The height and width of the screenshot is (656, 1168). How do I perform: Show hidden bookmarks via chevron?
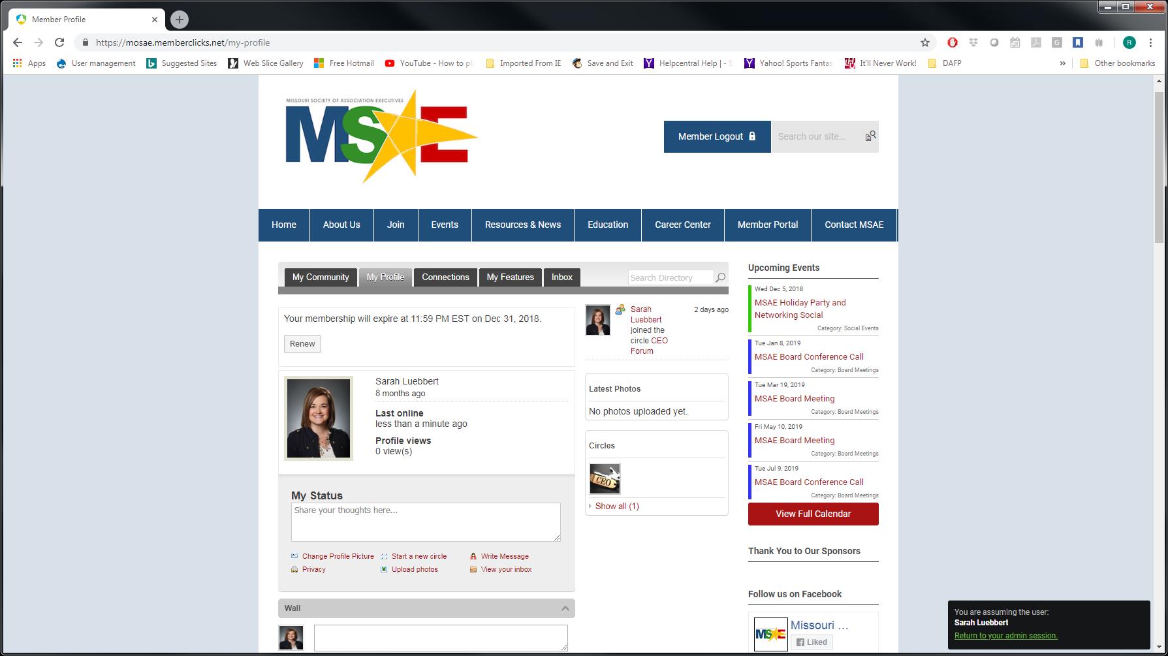[x=1062, y=63]
